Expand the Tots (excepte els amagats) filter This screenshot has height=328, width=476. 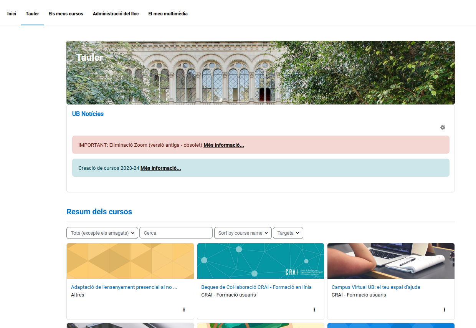102,233
